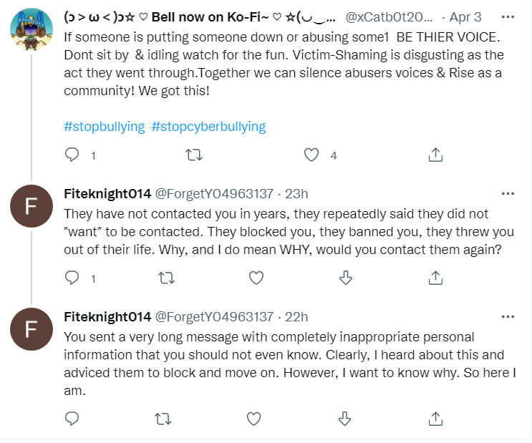Downvote Fiteknight014's 23h reply

coord(346,278)
